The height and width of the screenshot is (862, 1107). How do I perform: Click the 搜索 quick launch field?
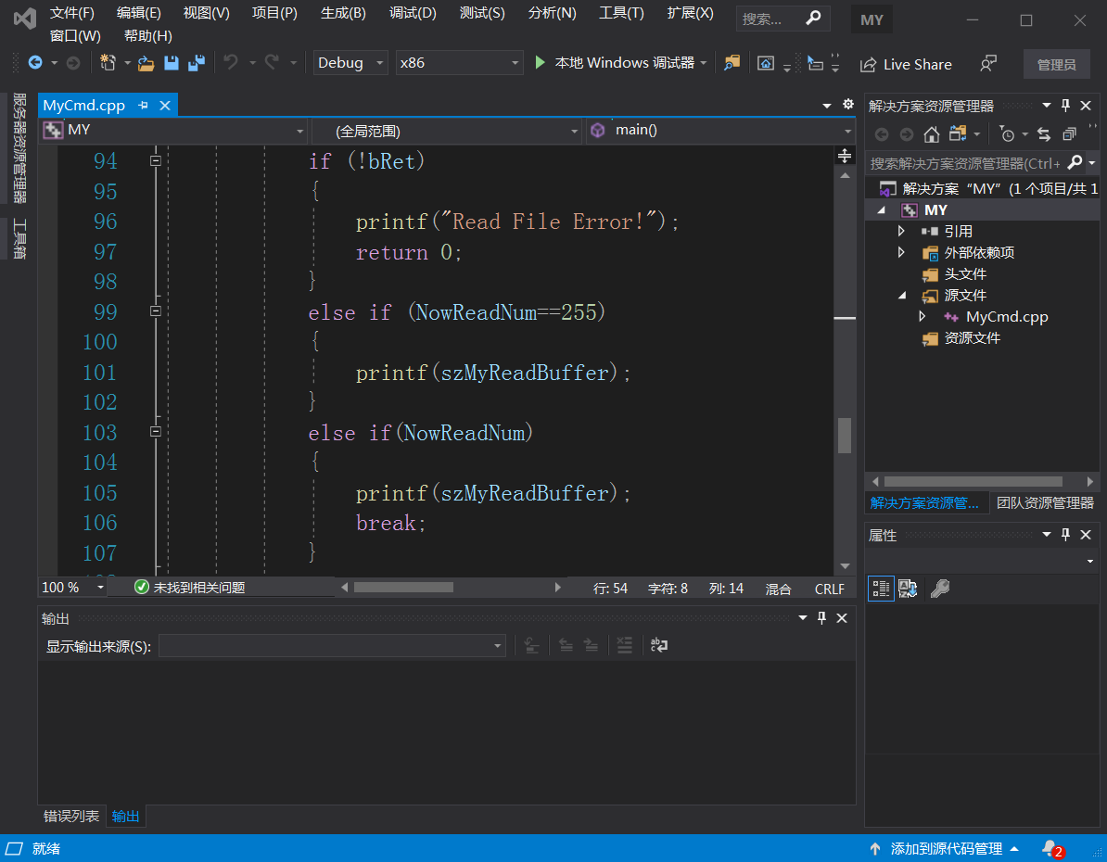(x=783, y=19)
